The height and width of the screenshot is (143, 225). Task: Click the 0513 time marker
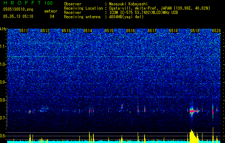(x=66, y=31)
